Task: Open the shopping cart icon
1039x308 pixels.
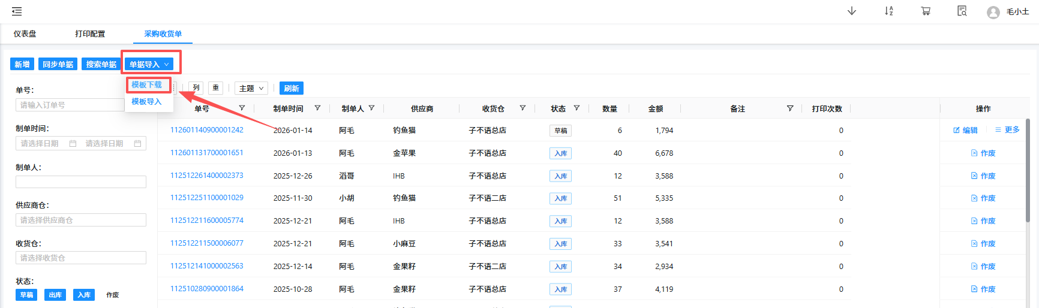Action: (x=926, y=11)
